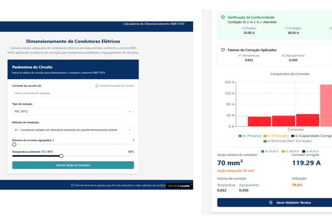Click the Iz: 44.30 A small legend item

pyautogui.click(x=310, y=151)
